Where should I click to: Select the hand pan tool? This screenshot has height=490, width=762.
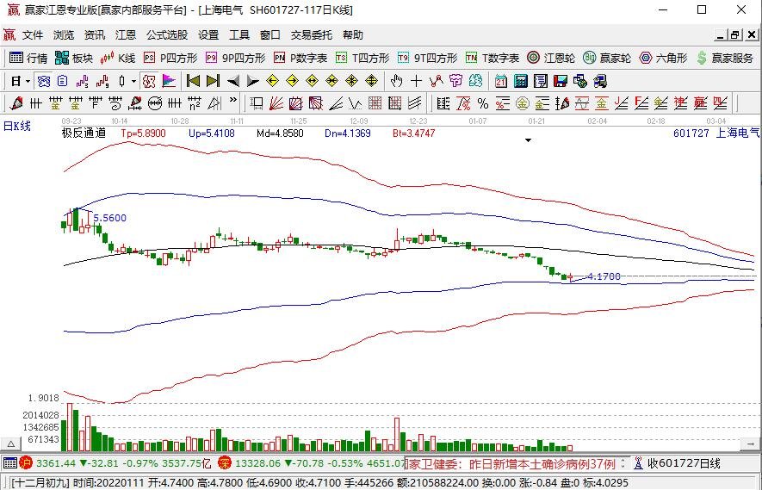(x=397, y=81)
